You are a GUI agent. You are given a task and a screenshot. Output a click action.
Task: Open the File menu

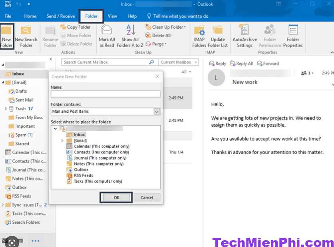click(8, 16)
